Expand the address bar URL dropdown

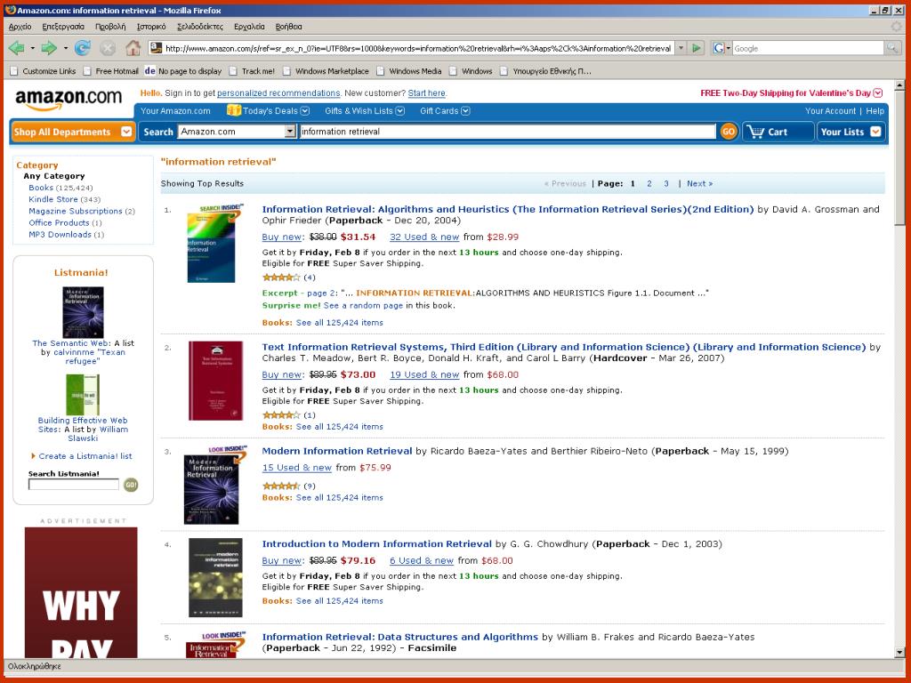point(681,48)
